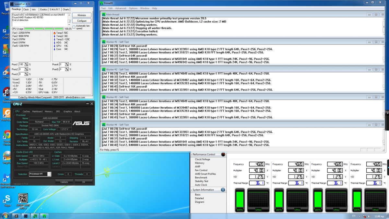Switch to SpeedFan in the taskbar
The width and height of the screenshot is (389, 219).
tap(25, 216)
